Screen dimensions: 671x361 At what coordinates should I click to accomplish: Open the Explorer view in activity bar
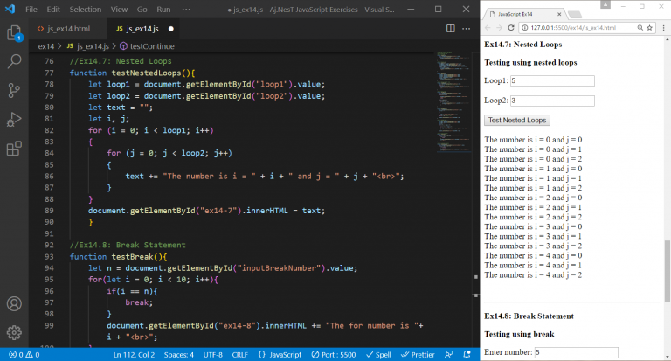[14, 33]
